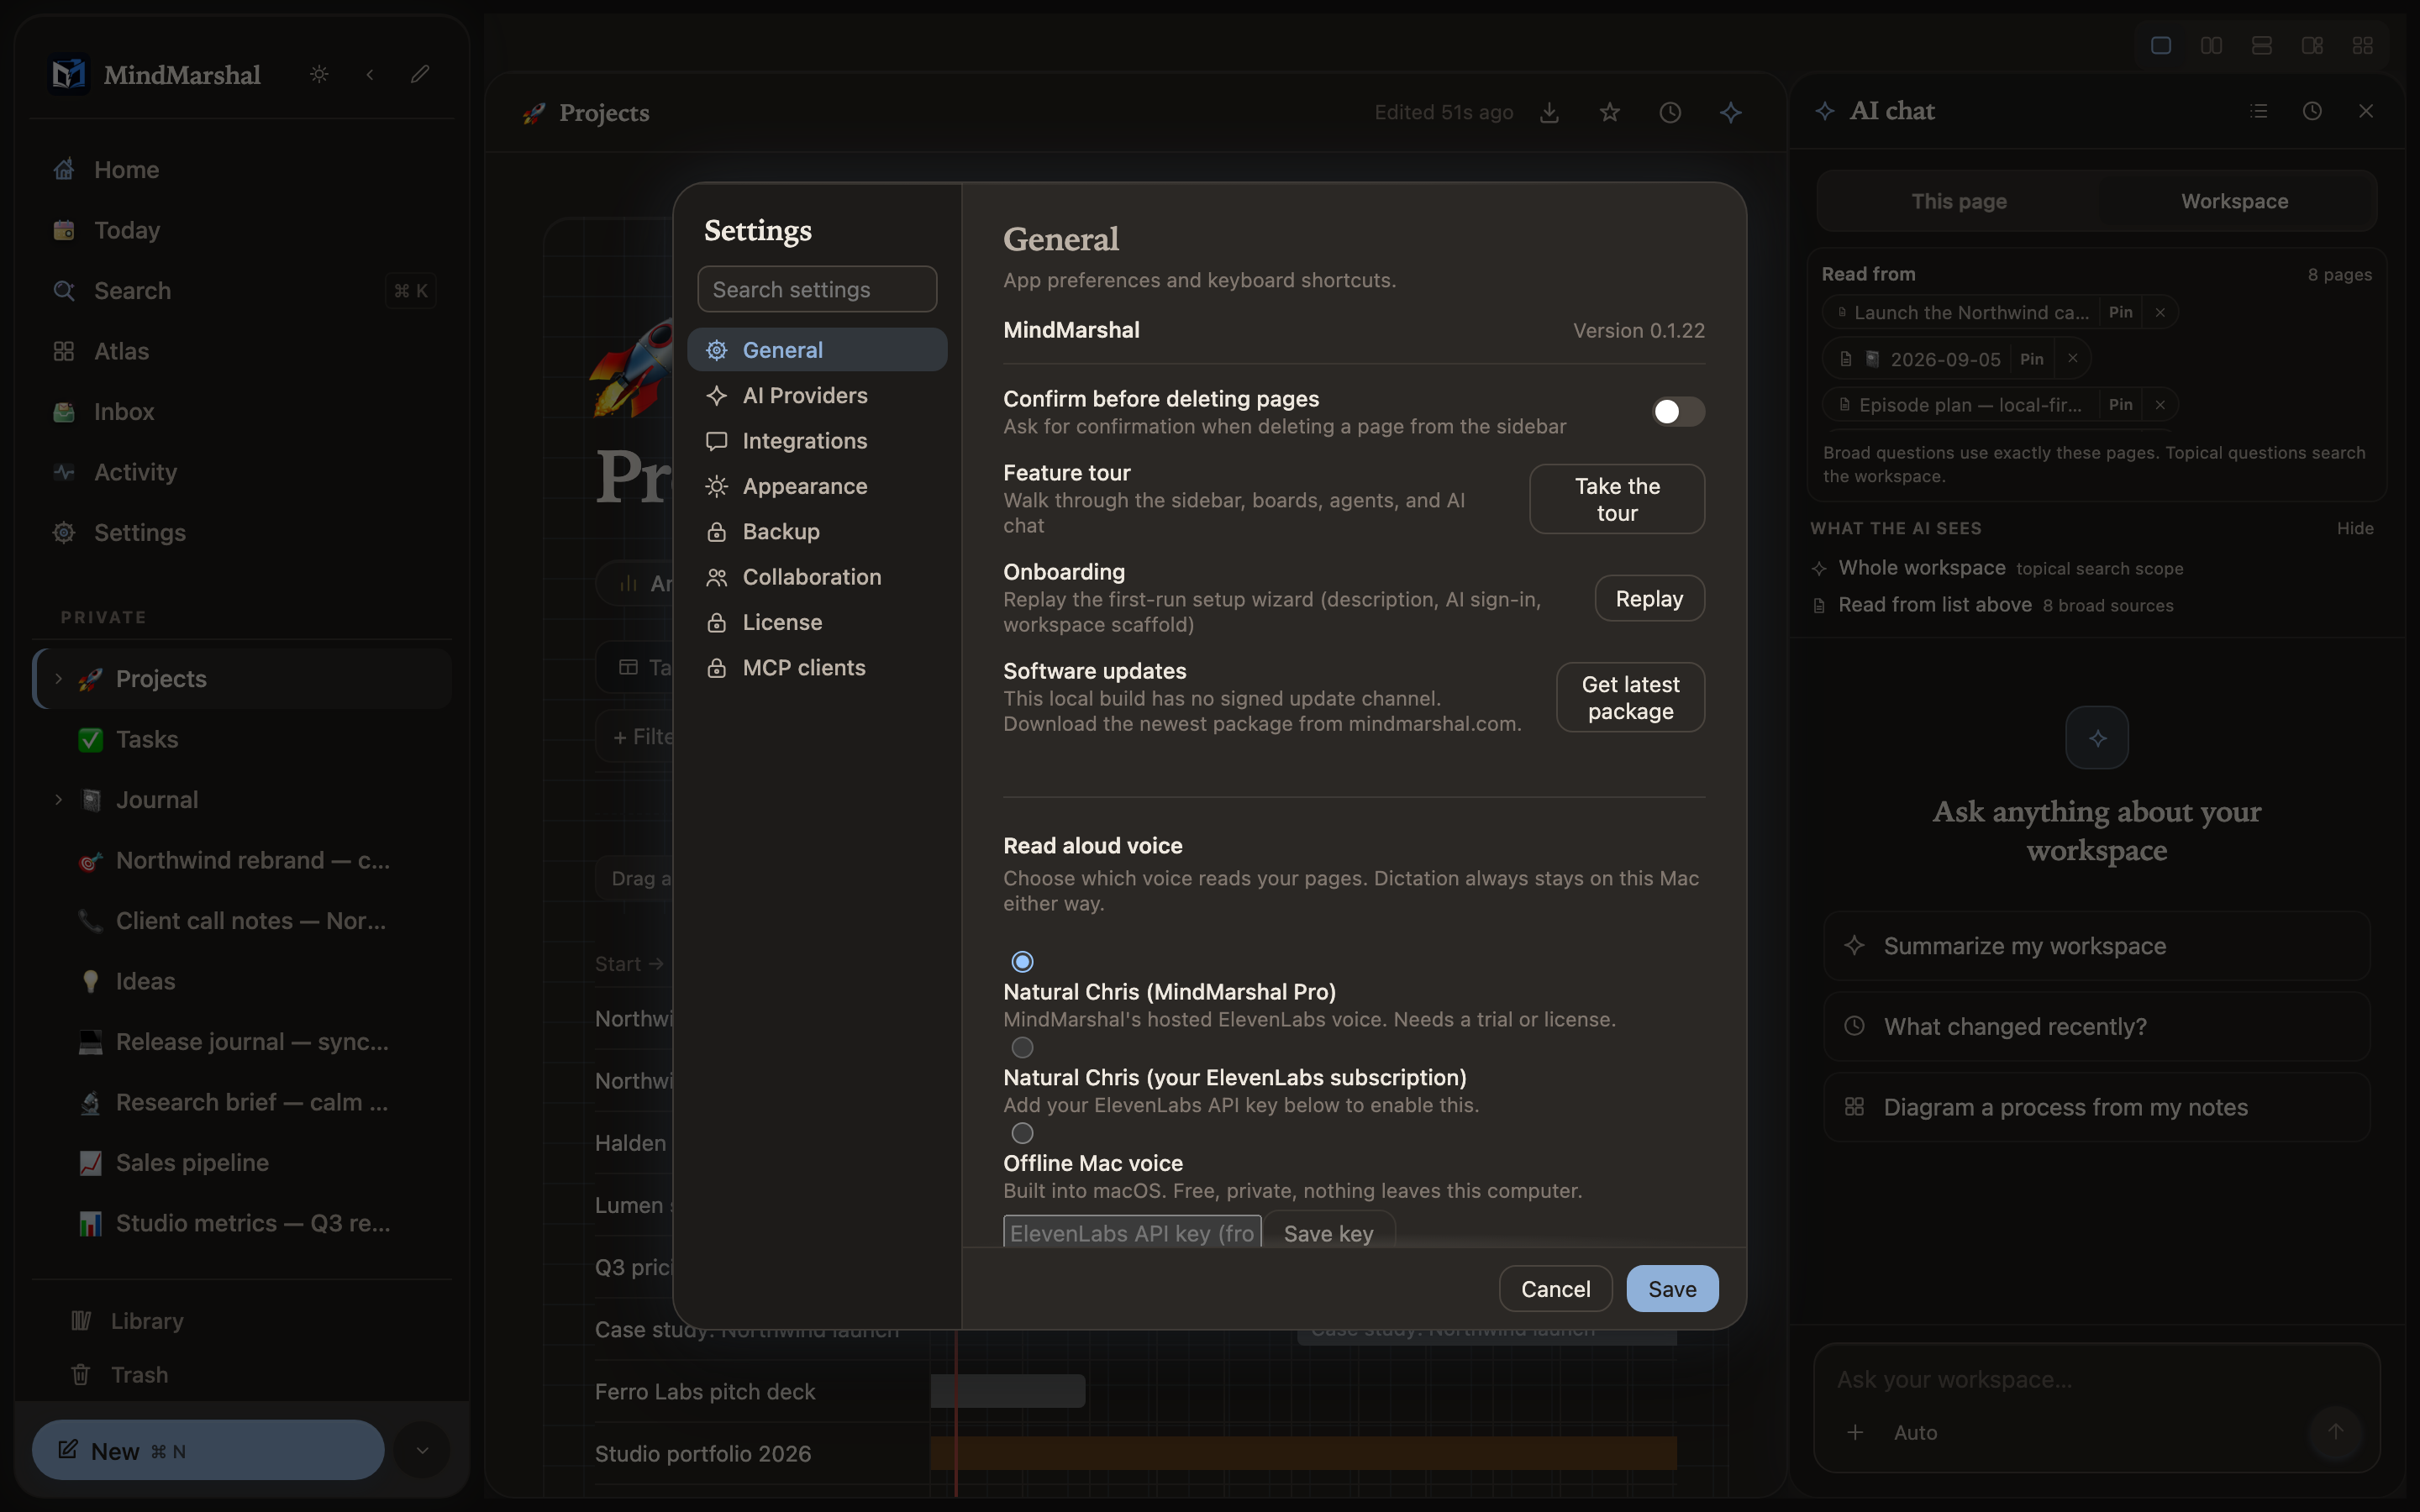Switch to stacked rows layout
Image resolution: width=2420 pixels, height=1512 pixels.
point(2262,45)
